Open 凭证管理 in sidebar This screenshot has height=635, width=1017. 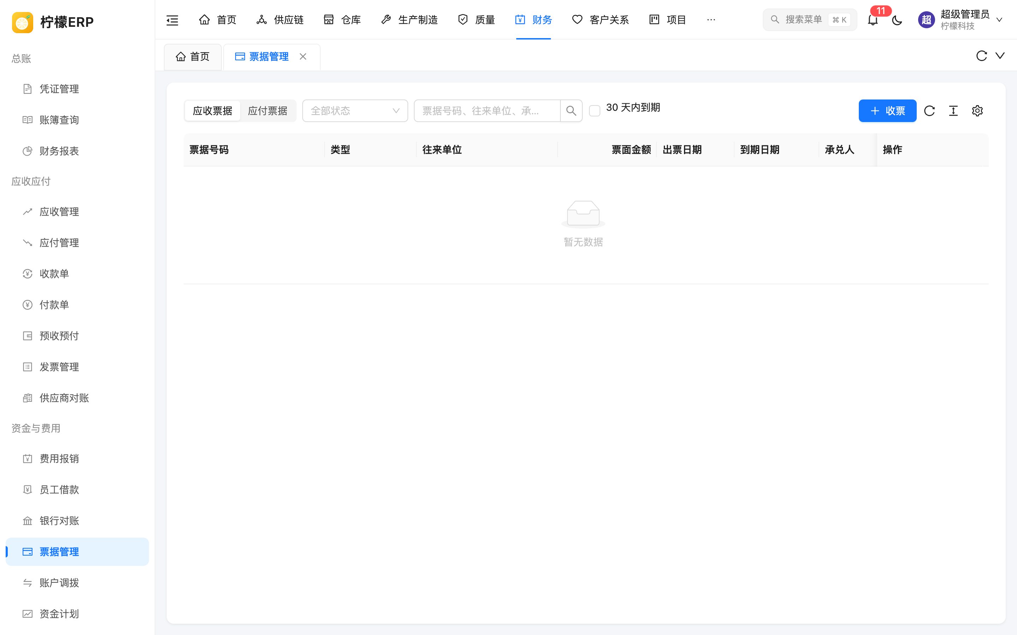click(77, 89)
